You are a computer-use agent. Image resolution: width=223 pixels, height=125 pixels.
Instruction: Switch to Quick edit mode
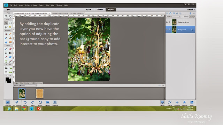click(89, 9)
